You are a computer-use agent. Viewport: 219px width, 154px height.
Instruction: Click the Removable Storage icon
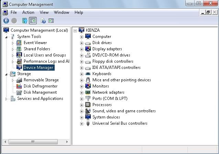click(x=19, y=80)
